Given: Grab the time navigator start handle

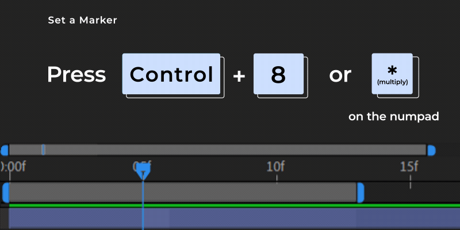Looking at the screenshot, I should pyautogui.click(x=5, y=150).
